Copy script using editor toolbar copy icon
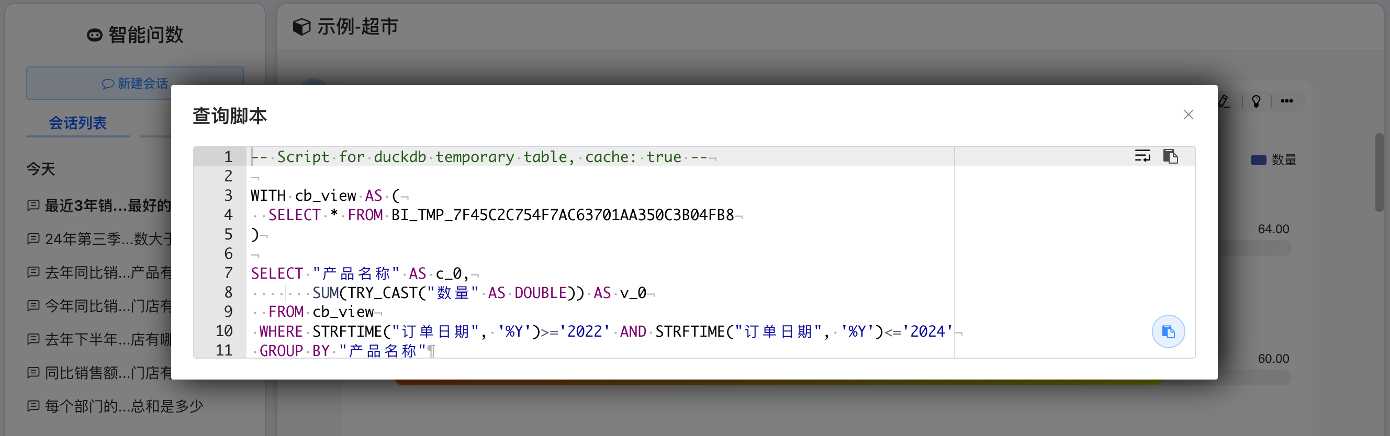This screenshot has height=436, width=1390. 1170,156
